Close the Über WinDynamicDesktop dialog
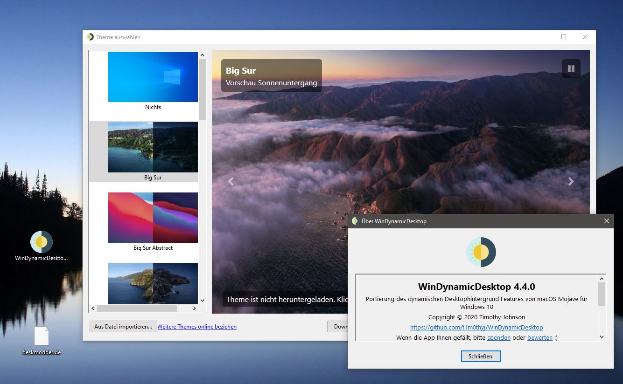 607,221
